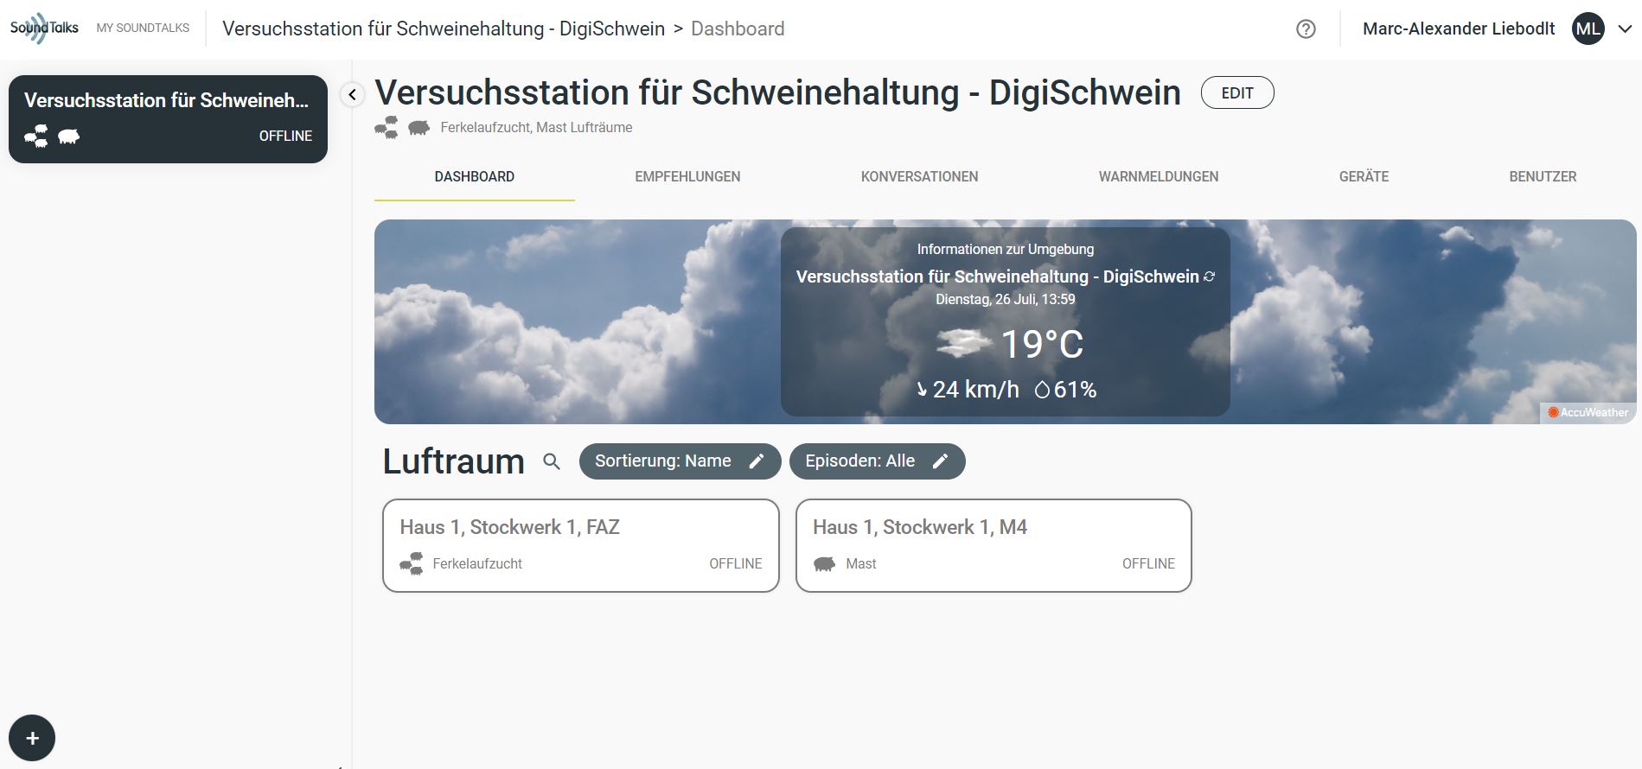The image size is (1642, 769).
Task: Click the cloudy weather icon
Action: 963,344
